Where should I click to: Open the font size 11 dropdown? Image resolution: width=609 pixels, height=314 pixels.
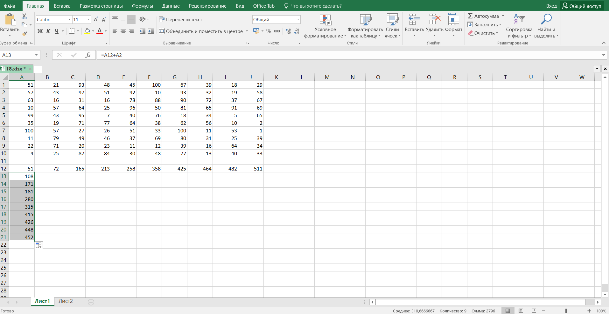[89, 20]
